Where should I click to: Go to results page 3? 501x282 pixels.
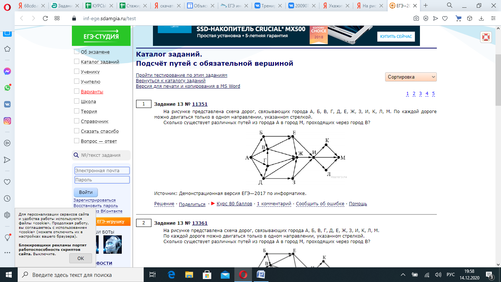coord(420,94)
